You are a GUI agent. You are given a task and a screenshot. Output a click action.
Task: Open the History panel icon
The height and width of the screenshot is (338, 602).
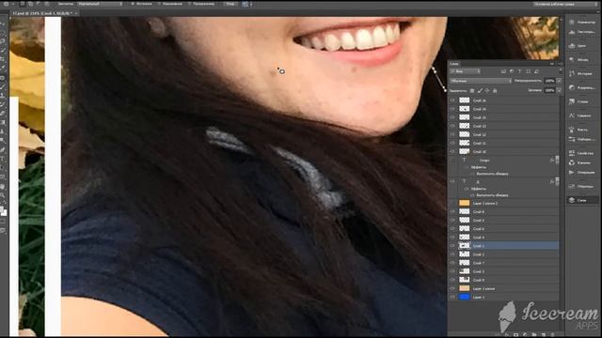point(572,73)
